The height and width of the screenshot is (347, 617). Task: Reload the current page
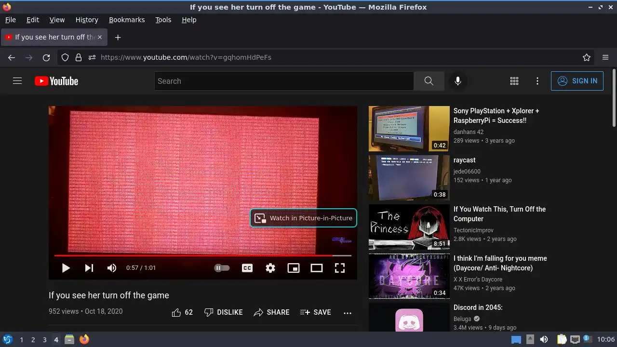(x=46, y=57)
